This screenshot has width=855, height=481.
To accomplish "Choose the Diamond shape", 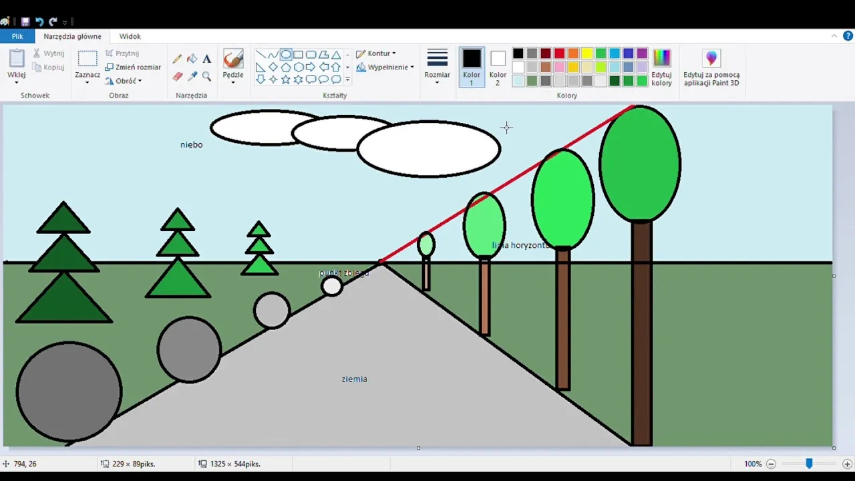I will click(273, 67).
